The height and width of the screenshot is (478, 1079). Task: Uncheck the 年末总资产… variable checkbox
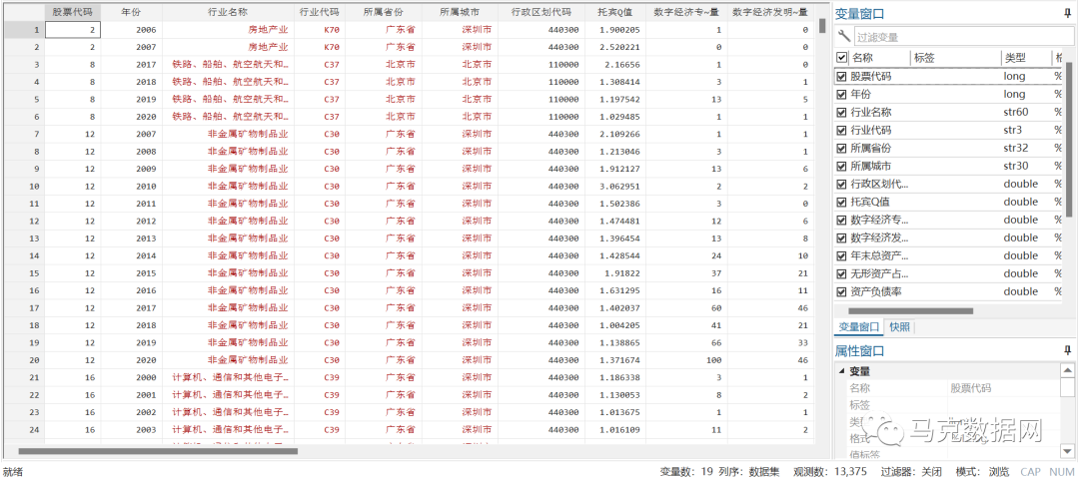pyautogui.click(x=841, y=255)
